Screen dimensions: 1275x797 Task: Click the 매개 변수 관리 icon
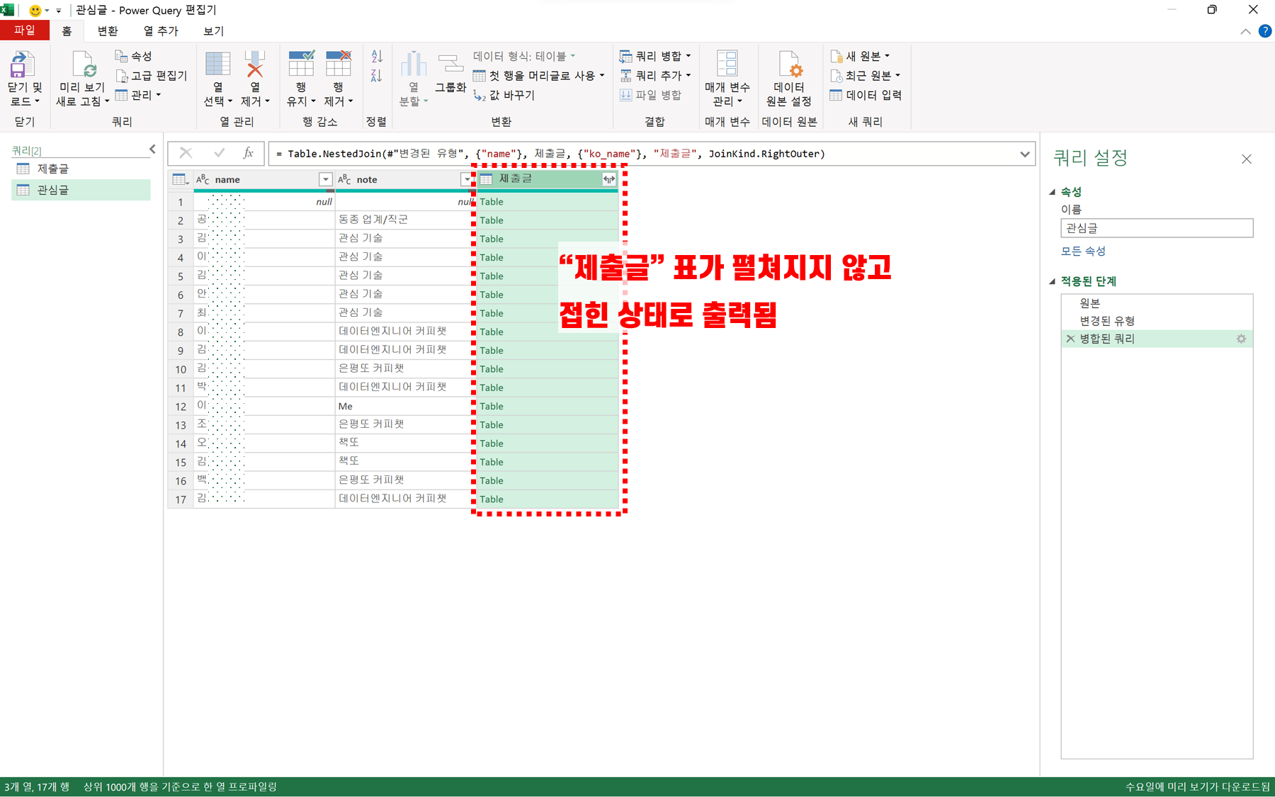[x=727, y=64]
